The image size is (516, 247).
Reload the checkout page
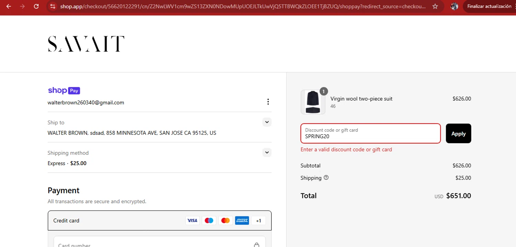[x=36, y=7]
